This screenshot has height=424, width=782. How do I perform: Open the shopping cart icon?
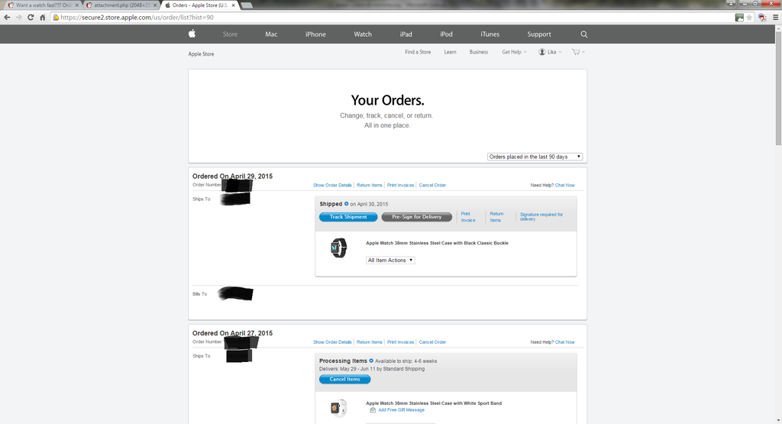coord(576,52)
